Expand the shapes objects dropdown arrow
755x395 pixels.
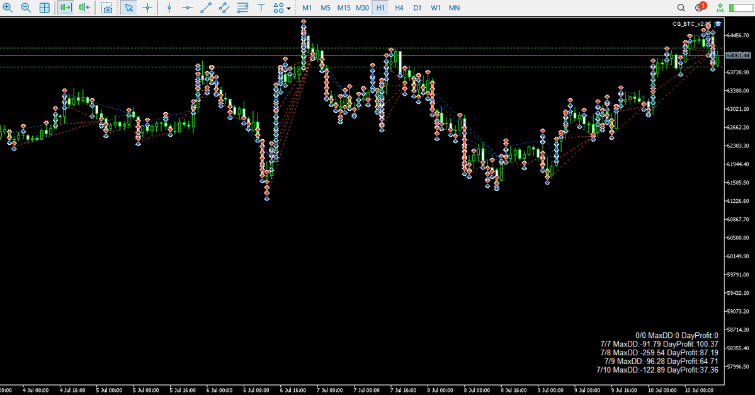288,8
